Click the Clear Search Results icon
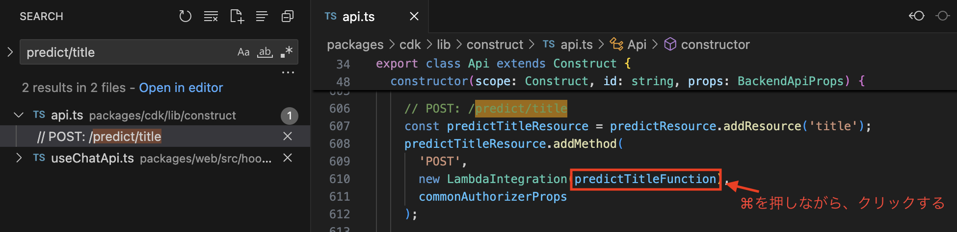Viewport: 957px width, 232px height. 211,17
